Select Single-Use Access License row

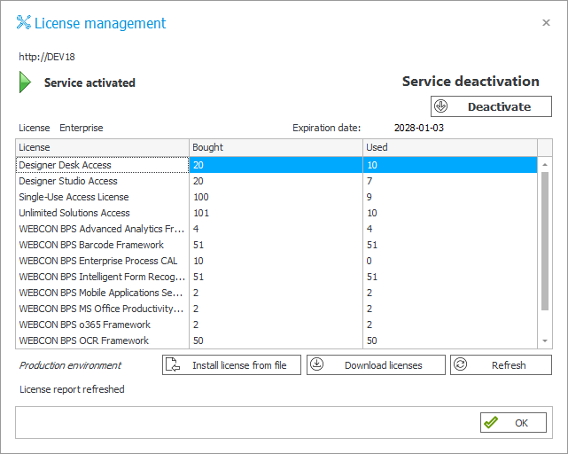tap(276, 197)
